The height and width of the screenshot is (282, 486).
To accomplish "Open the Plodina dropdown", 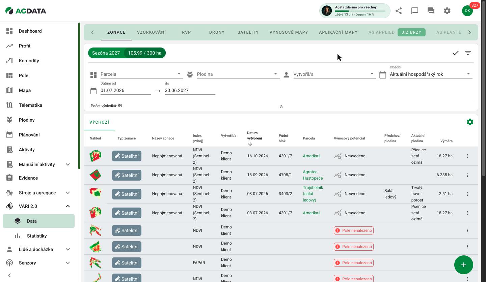I will [238, 74].
